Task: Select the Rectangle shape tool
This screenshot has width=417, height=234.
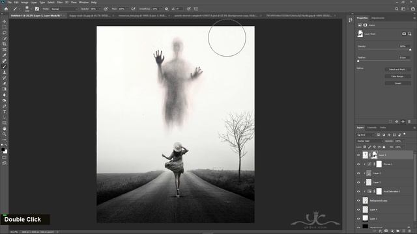Action: coord(5,123)
